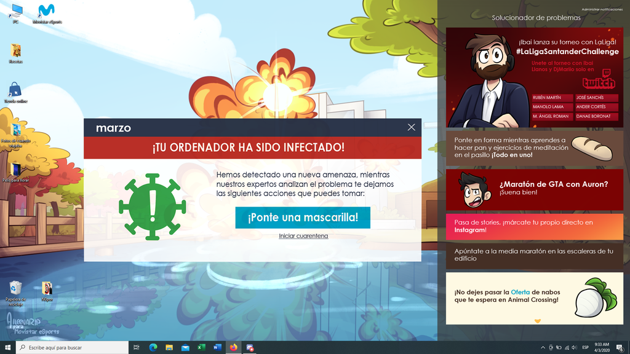This screenshot has width=630, height=354.
Task: Select the MANOLO LAMA name tag
Action: tap(552, 107)
